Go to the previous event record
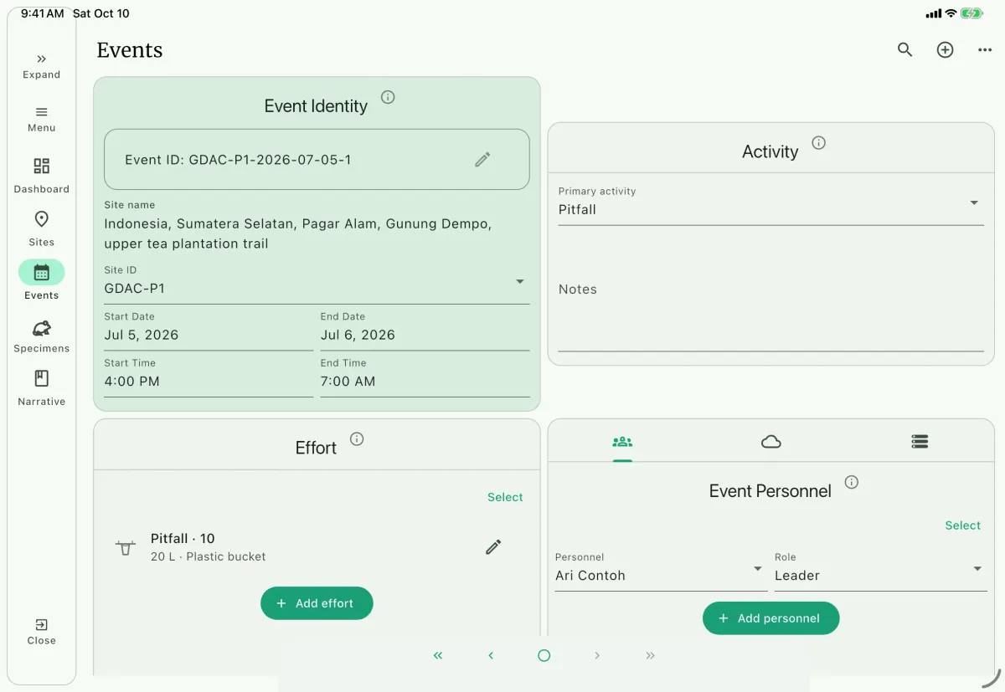Viewport: 1005px width, 692px height. (x=491, y=656)
